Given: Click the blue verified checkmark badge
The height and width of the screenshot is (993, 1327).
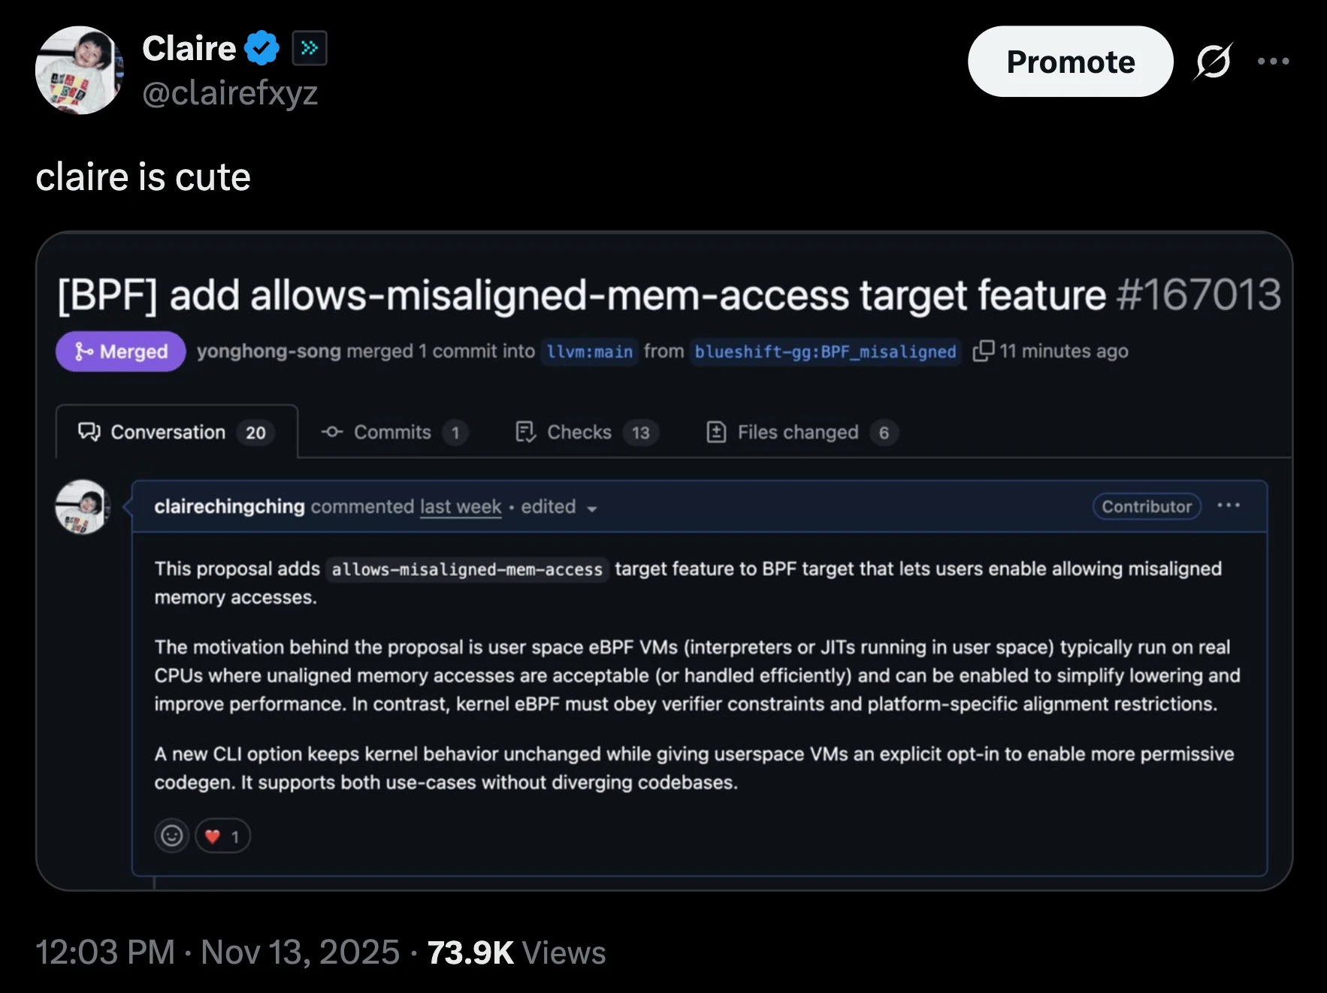Looking at the screenshot, I should tap(261, 48).
